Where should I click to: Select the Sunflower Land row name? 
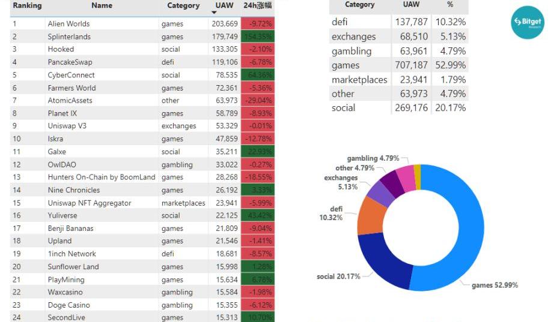(73, 267)
